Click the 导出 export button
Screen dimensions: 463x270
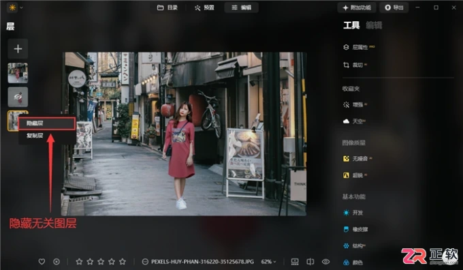(394, 7)
